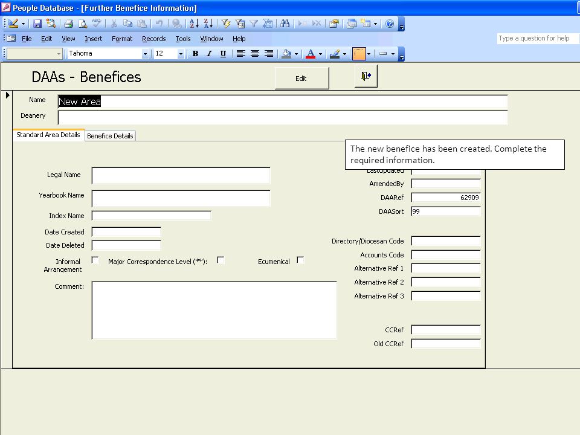This screenshot has height=435, width=580.
Task: Toggle Bold formatting
Action: pyautogui.click(x=195, y=54)
